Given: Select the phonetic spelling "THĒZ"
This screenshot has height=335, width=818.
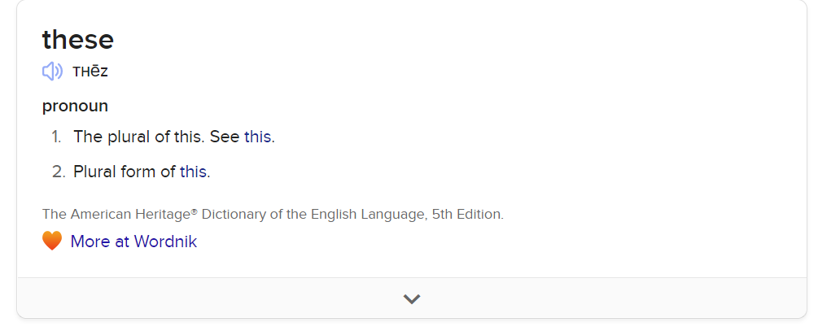Looking at the screenshot, I should pos(90,72).
